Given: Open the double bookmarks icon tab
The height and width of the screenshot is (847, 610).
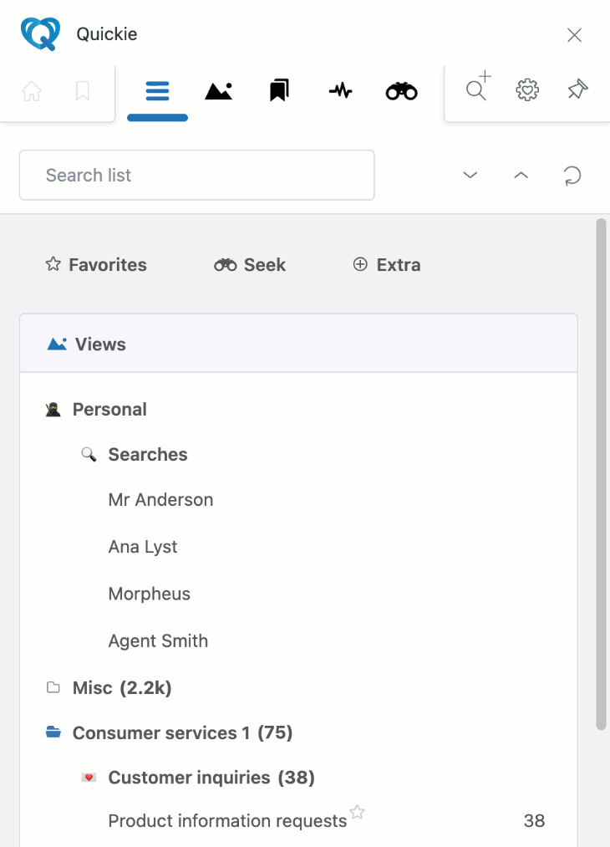Looking at the screenshot, I should (x=280, y=91).
